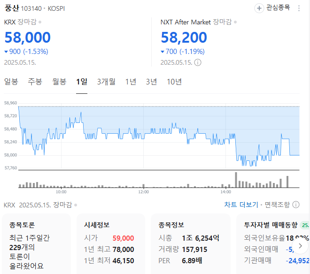Advance cards with the right chevron arrow
The width and height of the screenshot is (310, 274).
[300, 246]
